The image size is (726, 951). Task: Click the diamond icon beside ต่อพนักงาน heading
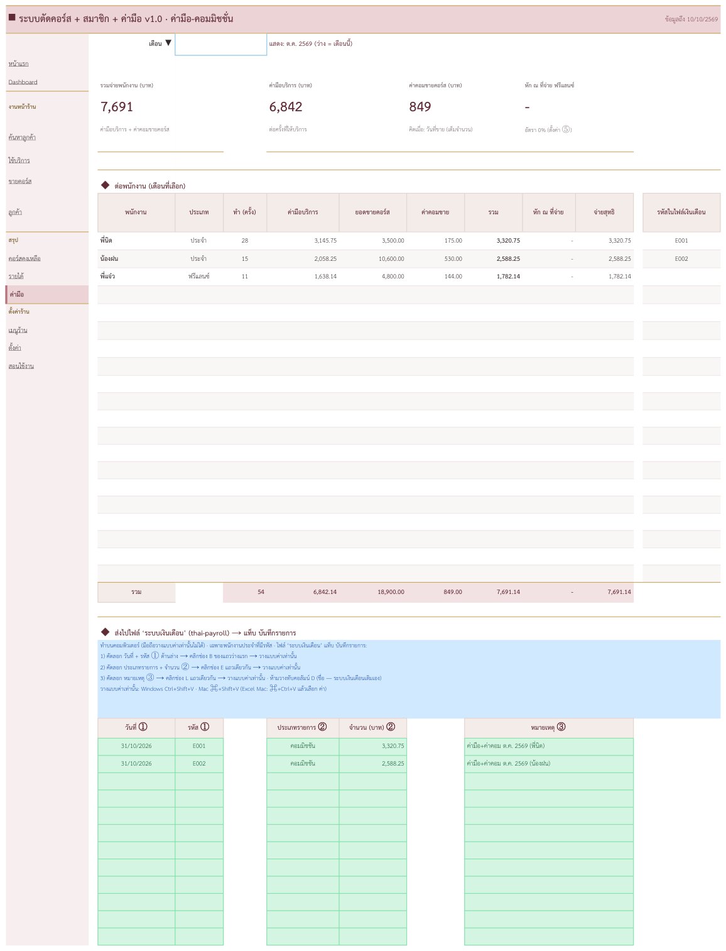point(105,185)
